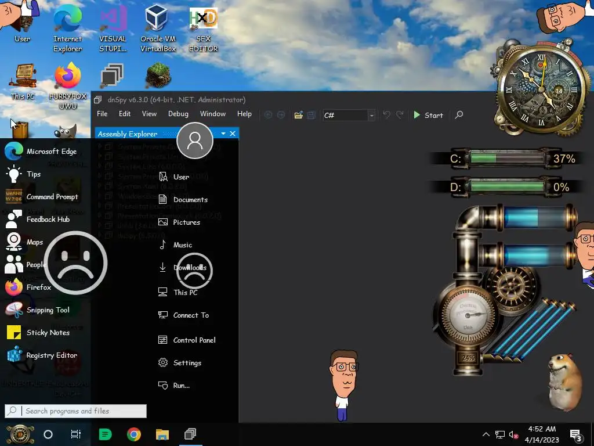Click the Internet Explorer desktop icon

67,27
